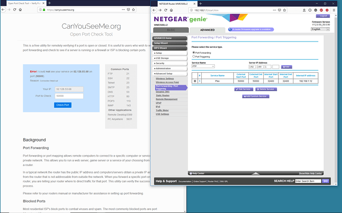The width and height of the screenshot is (342, 213).
Task: Open the WPS Wizard
Action: pyautogui.click(x=170, y=48)
